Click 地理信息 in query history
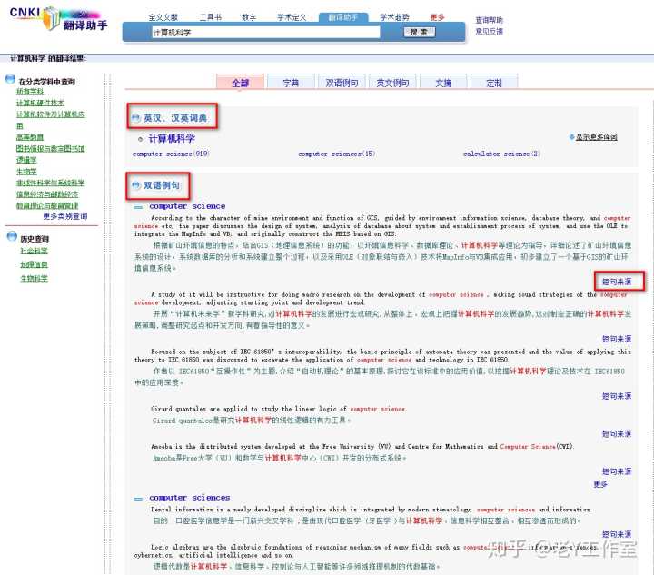 (34, 264)
